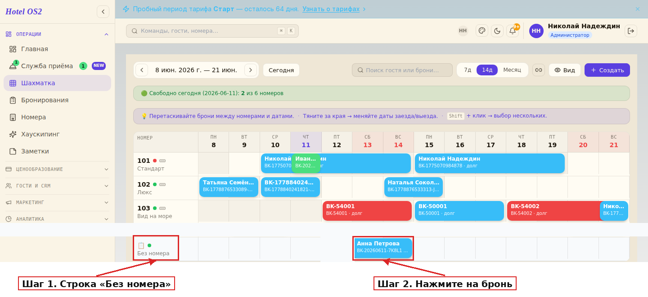Viewport: 648px width, 297px height.
Task: Copy link with the chain icon
Action: [539, 70]
